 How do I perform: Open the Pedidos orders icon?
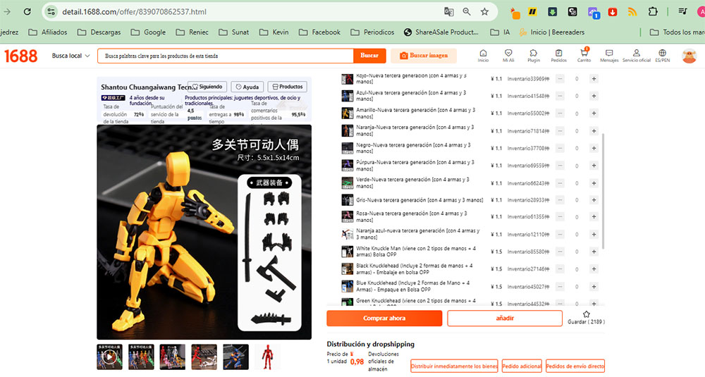558,55
